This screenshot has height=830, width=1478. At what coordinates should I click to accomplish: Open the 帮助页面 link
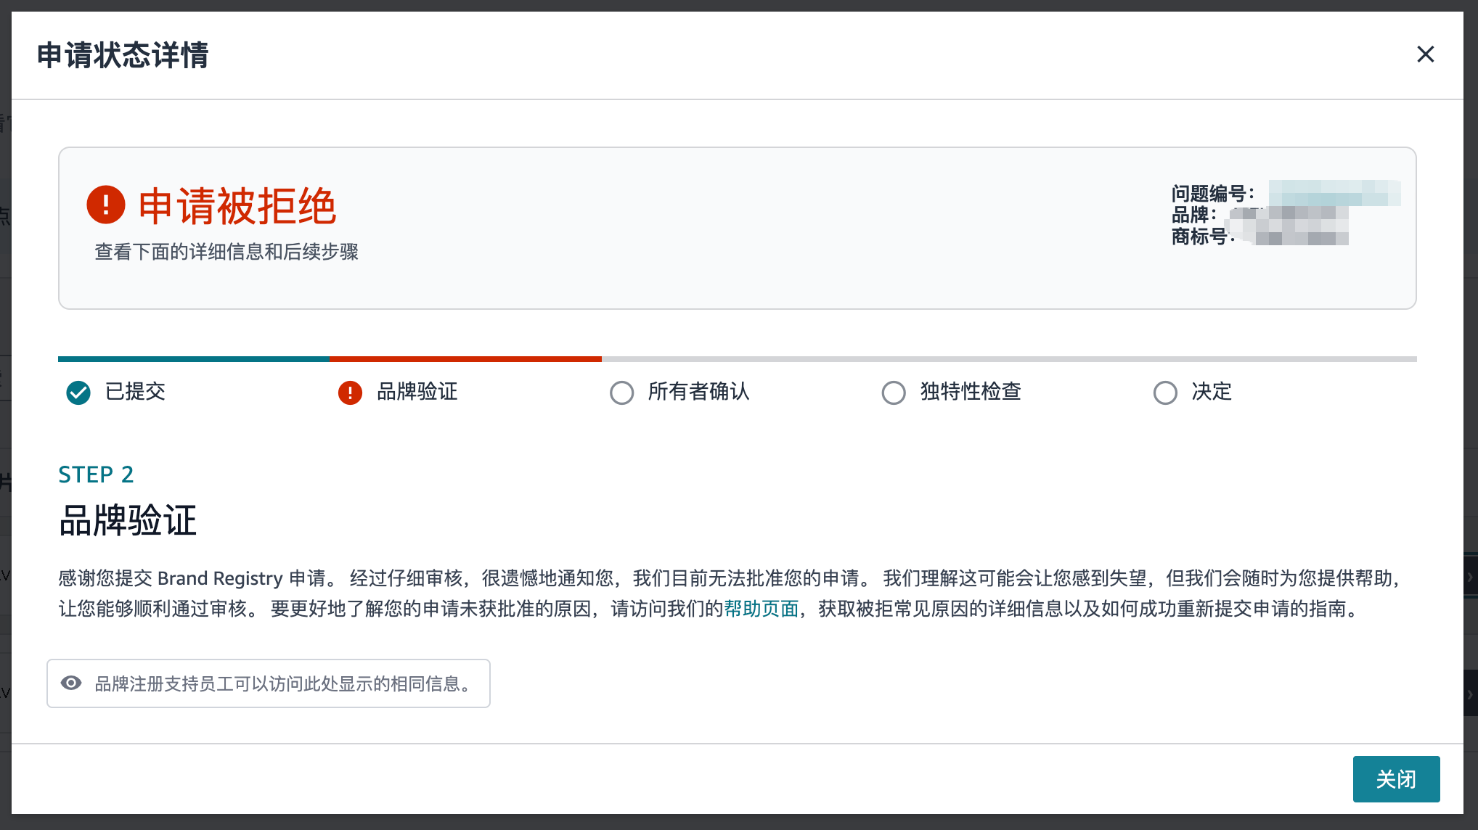click(x=762, y=609)
